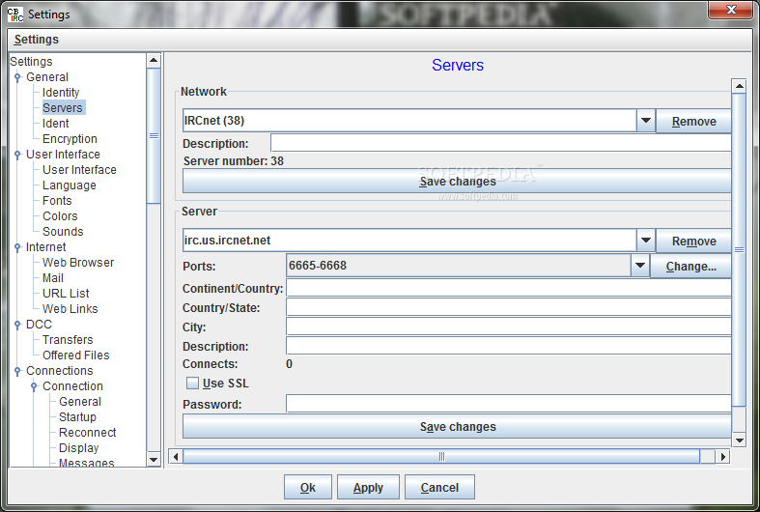Image resolution: width=760 pixels, height=512 pixels.
Task: Open Display connection settings
Action: [78, 448]
